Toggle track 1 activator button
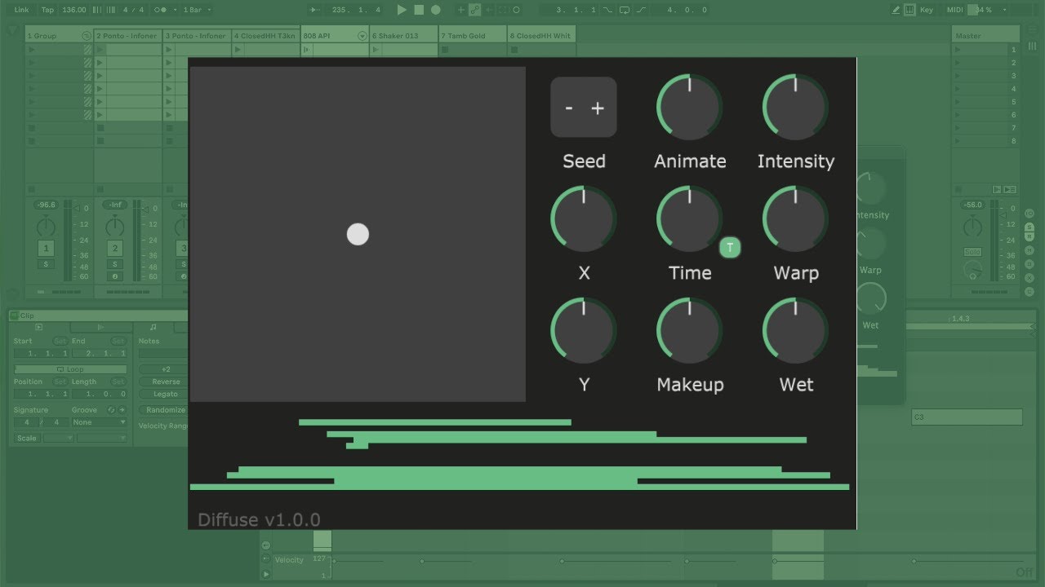Image resolution: width=1045 pixels, height=587 pixels. [x=47, y=249]
